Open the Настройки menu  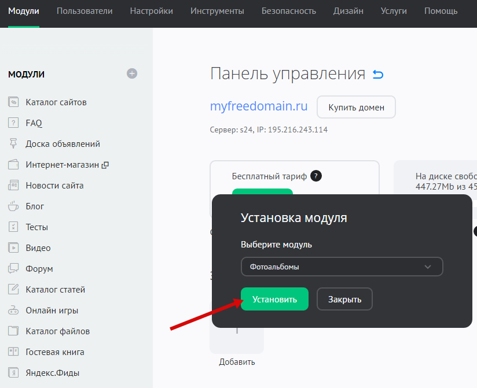[151, 11]
